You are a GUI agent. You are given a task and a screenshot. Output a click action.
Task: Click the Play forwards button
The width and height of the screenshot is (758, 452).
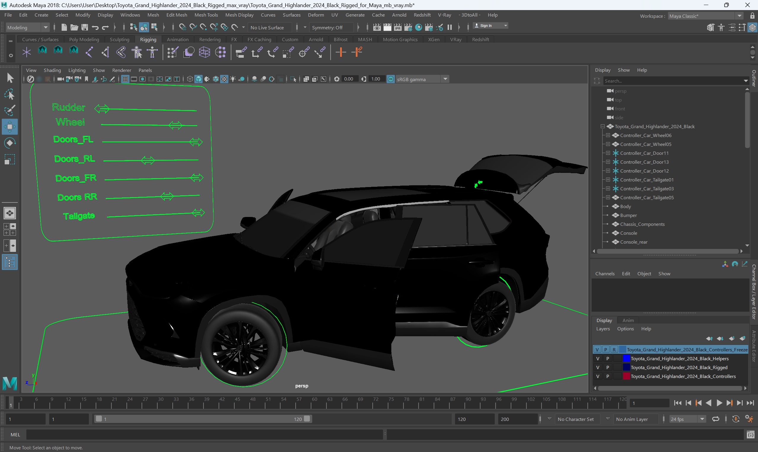tap(719, 403)
